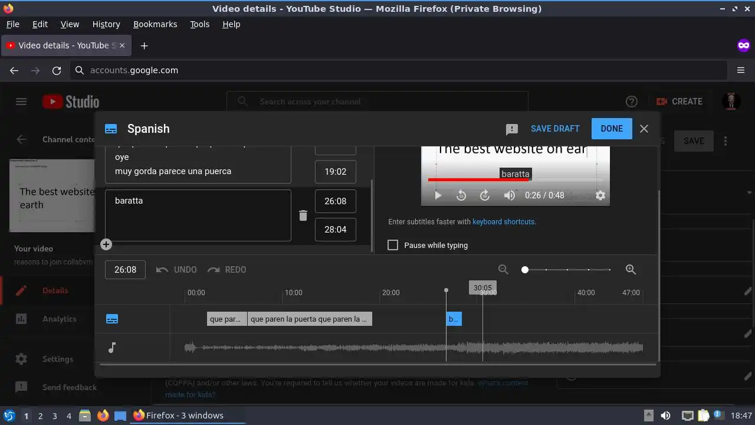Click the captions track icon in timeline
The image size is (755, 425).
[x=112, y=319]
